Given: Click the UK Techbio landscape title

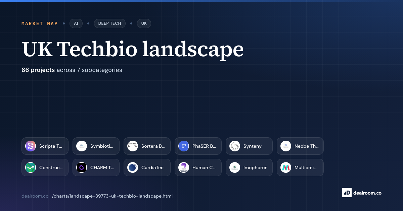Looking at the screenshot, I should (133, 49).
